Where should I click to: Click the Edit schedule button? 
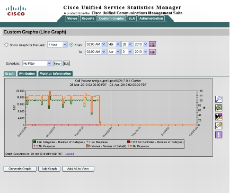click(x=66, y=64)
